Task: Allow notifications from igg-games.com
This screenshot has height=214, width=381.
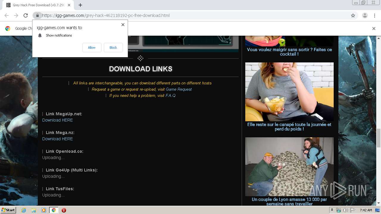Action: coord(92,48)
